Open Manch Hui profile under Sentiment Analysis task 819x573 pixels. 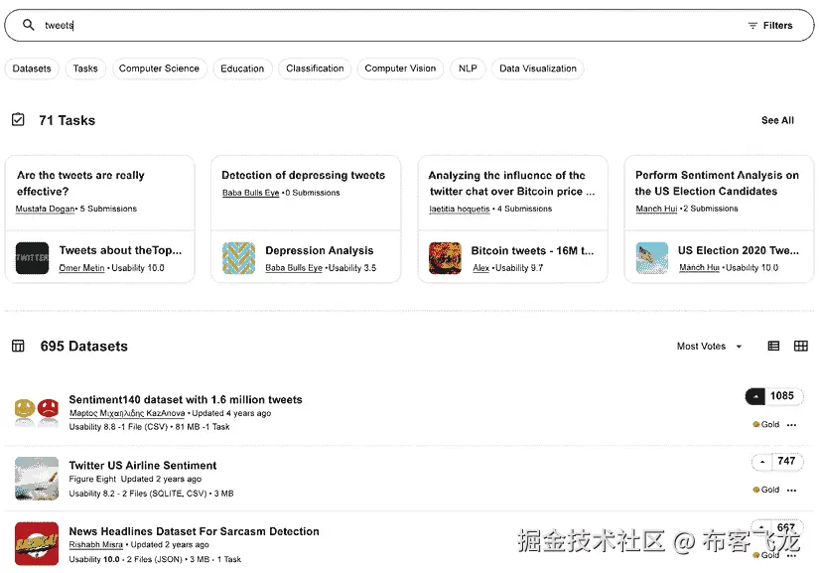[656, 209]
